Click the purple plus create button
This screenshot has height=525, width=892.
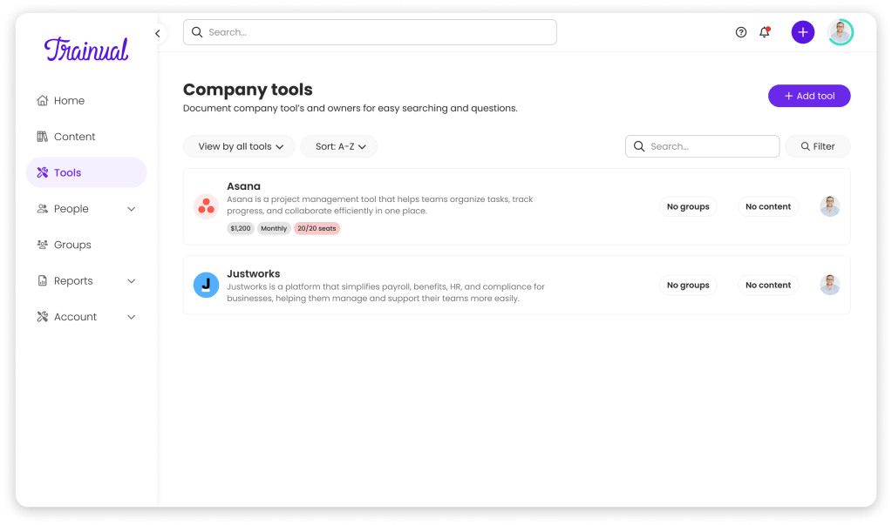click(802, 32)
